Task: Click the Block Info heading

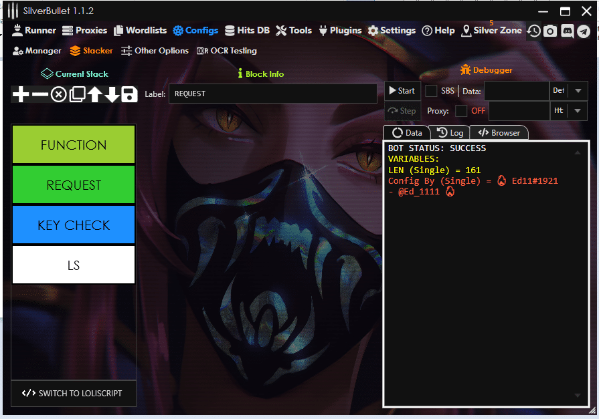Action: (260, 74)
